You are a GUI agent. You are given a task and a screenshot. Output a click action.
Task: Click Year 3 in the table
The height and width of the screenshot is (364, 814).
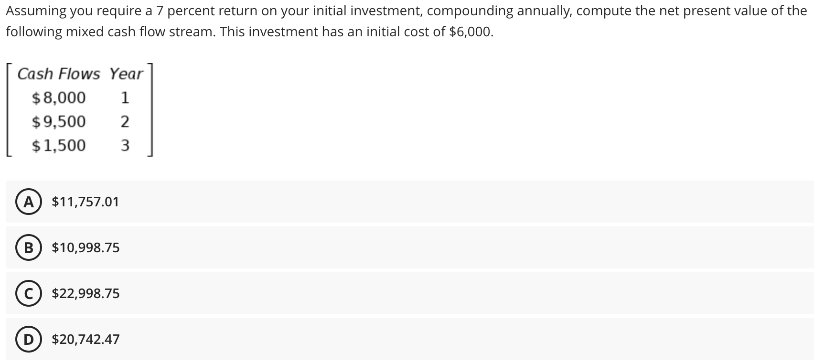(x=125, y=145)
